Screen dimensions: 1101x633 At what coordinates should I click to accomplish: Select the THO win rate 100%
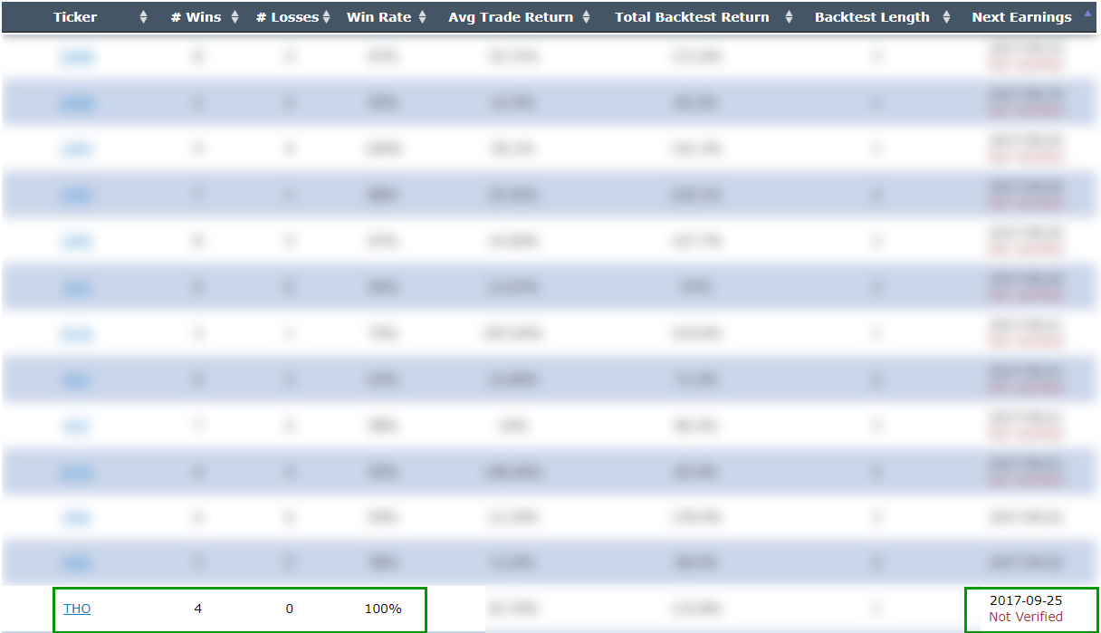point(383,609)
